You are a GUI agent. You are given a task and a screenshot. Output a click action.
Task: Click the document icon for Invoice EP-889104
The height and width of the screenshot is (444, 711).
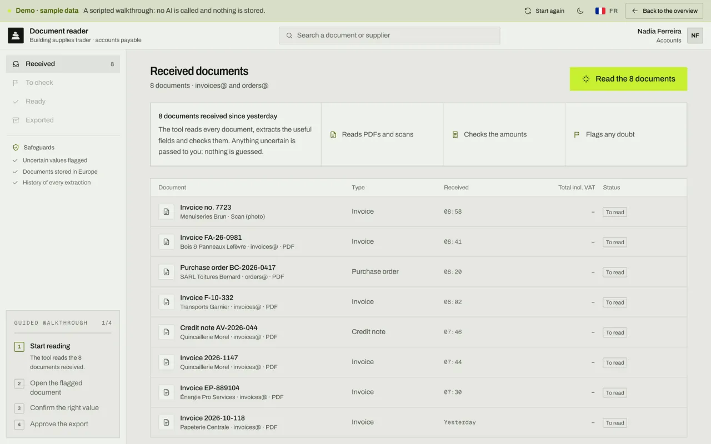tap(166, 392)
